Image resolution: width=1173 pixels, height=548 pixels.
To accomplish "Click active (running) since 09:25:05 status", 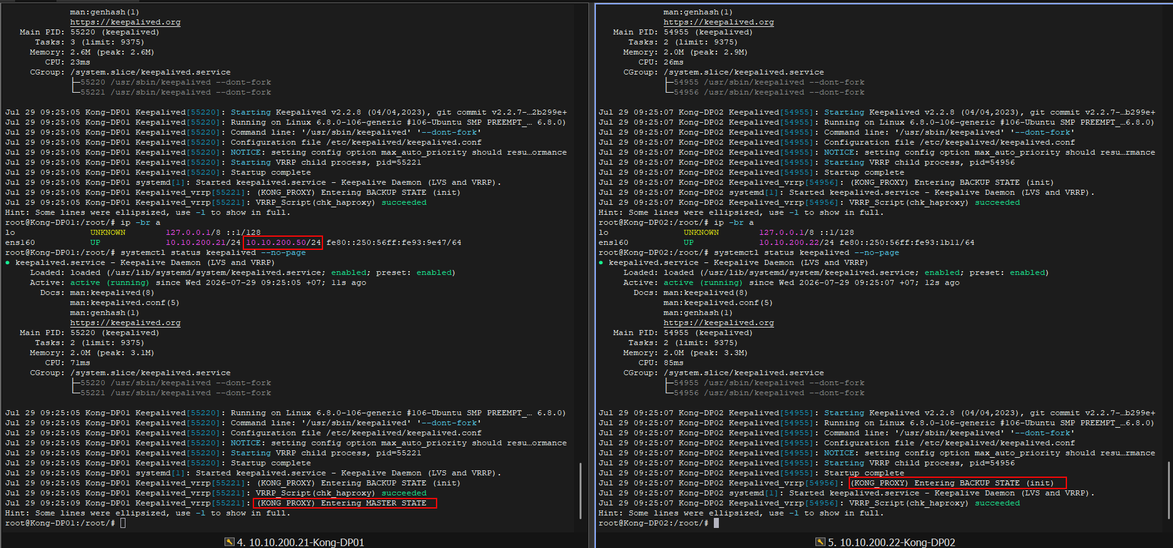I will coord(218,282).
